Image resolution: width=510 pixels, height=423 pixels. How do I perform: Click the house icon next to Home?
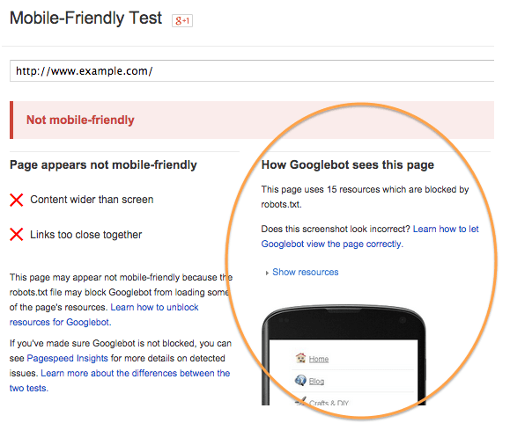pos(300,358)
